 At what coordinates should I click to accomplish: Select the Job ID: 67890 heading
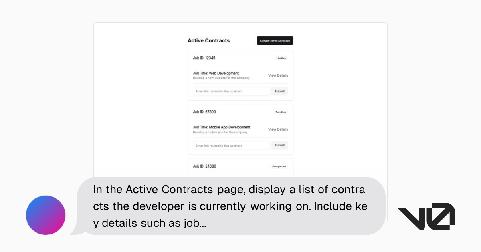click(x=204, y=112)
